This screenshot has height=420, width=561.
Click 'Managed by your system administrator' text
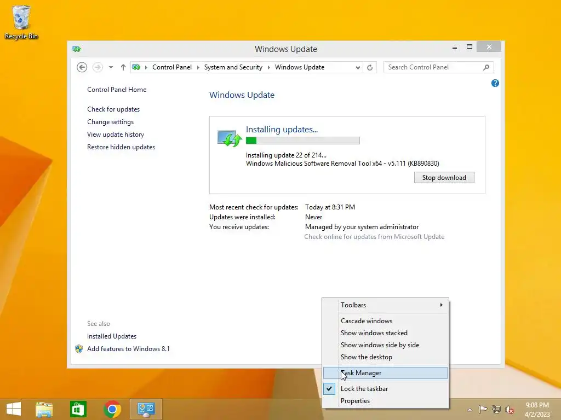click(x=362, y=227)
